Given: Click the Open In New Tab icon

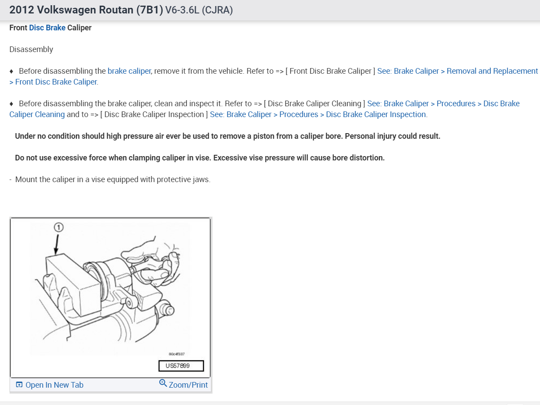Looking at the screenshot, I should click(19, 385).
